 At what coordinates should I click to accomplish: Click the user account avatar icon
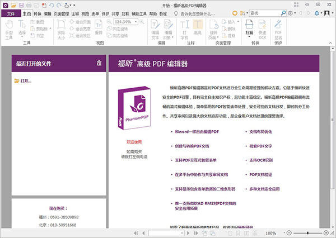tap(327, 13)
